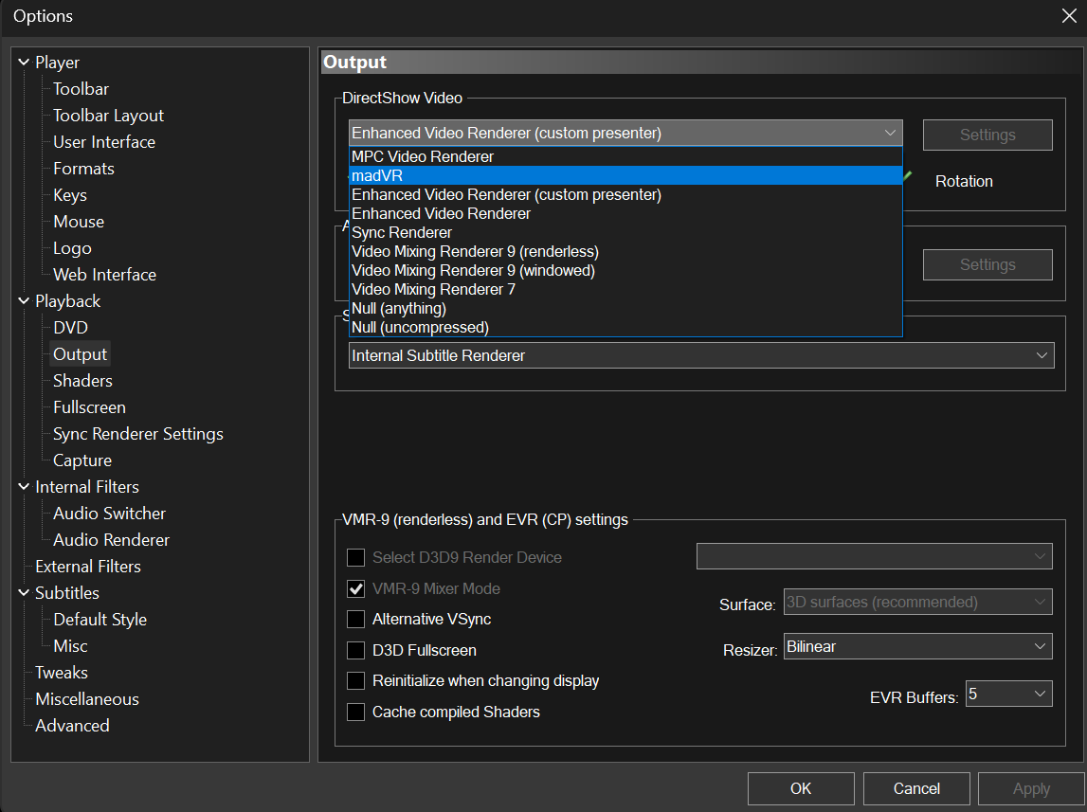The height and width of the screenshot is (812, 1087).
Task: Select Null (anything) renderer option
Action: pos(625,308)
